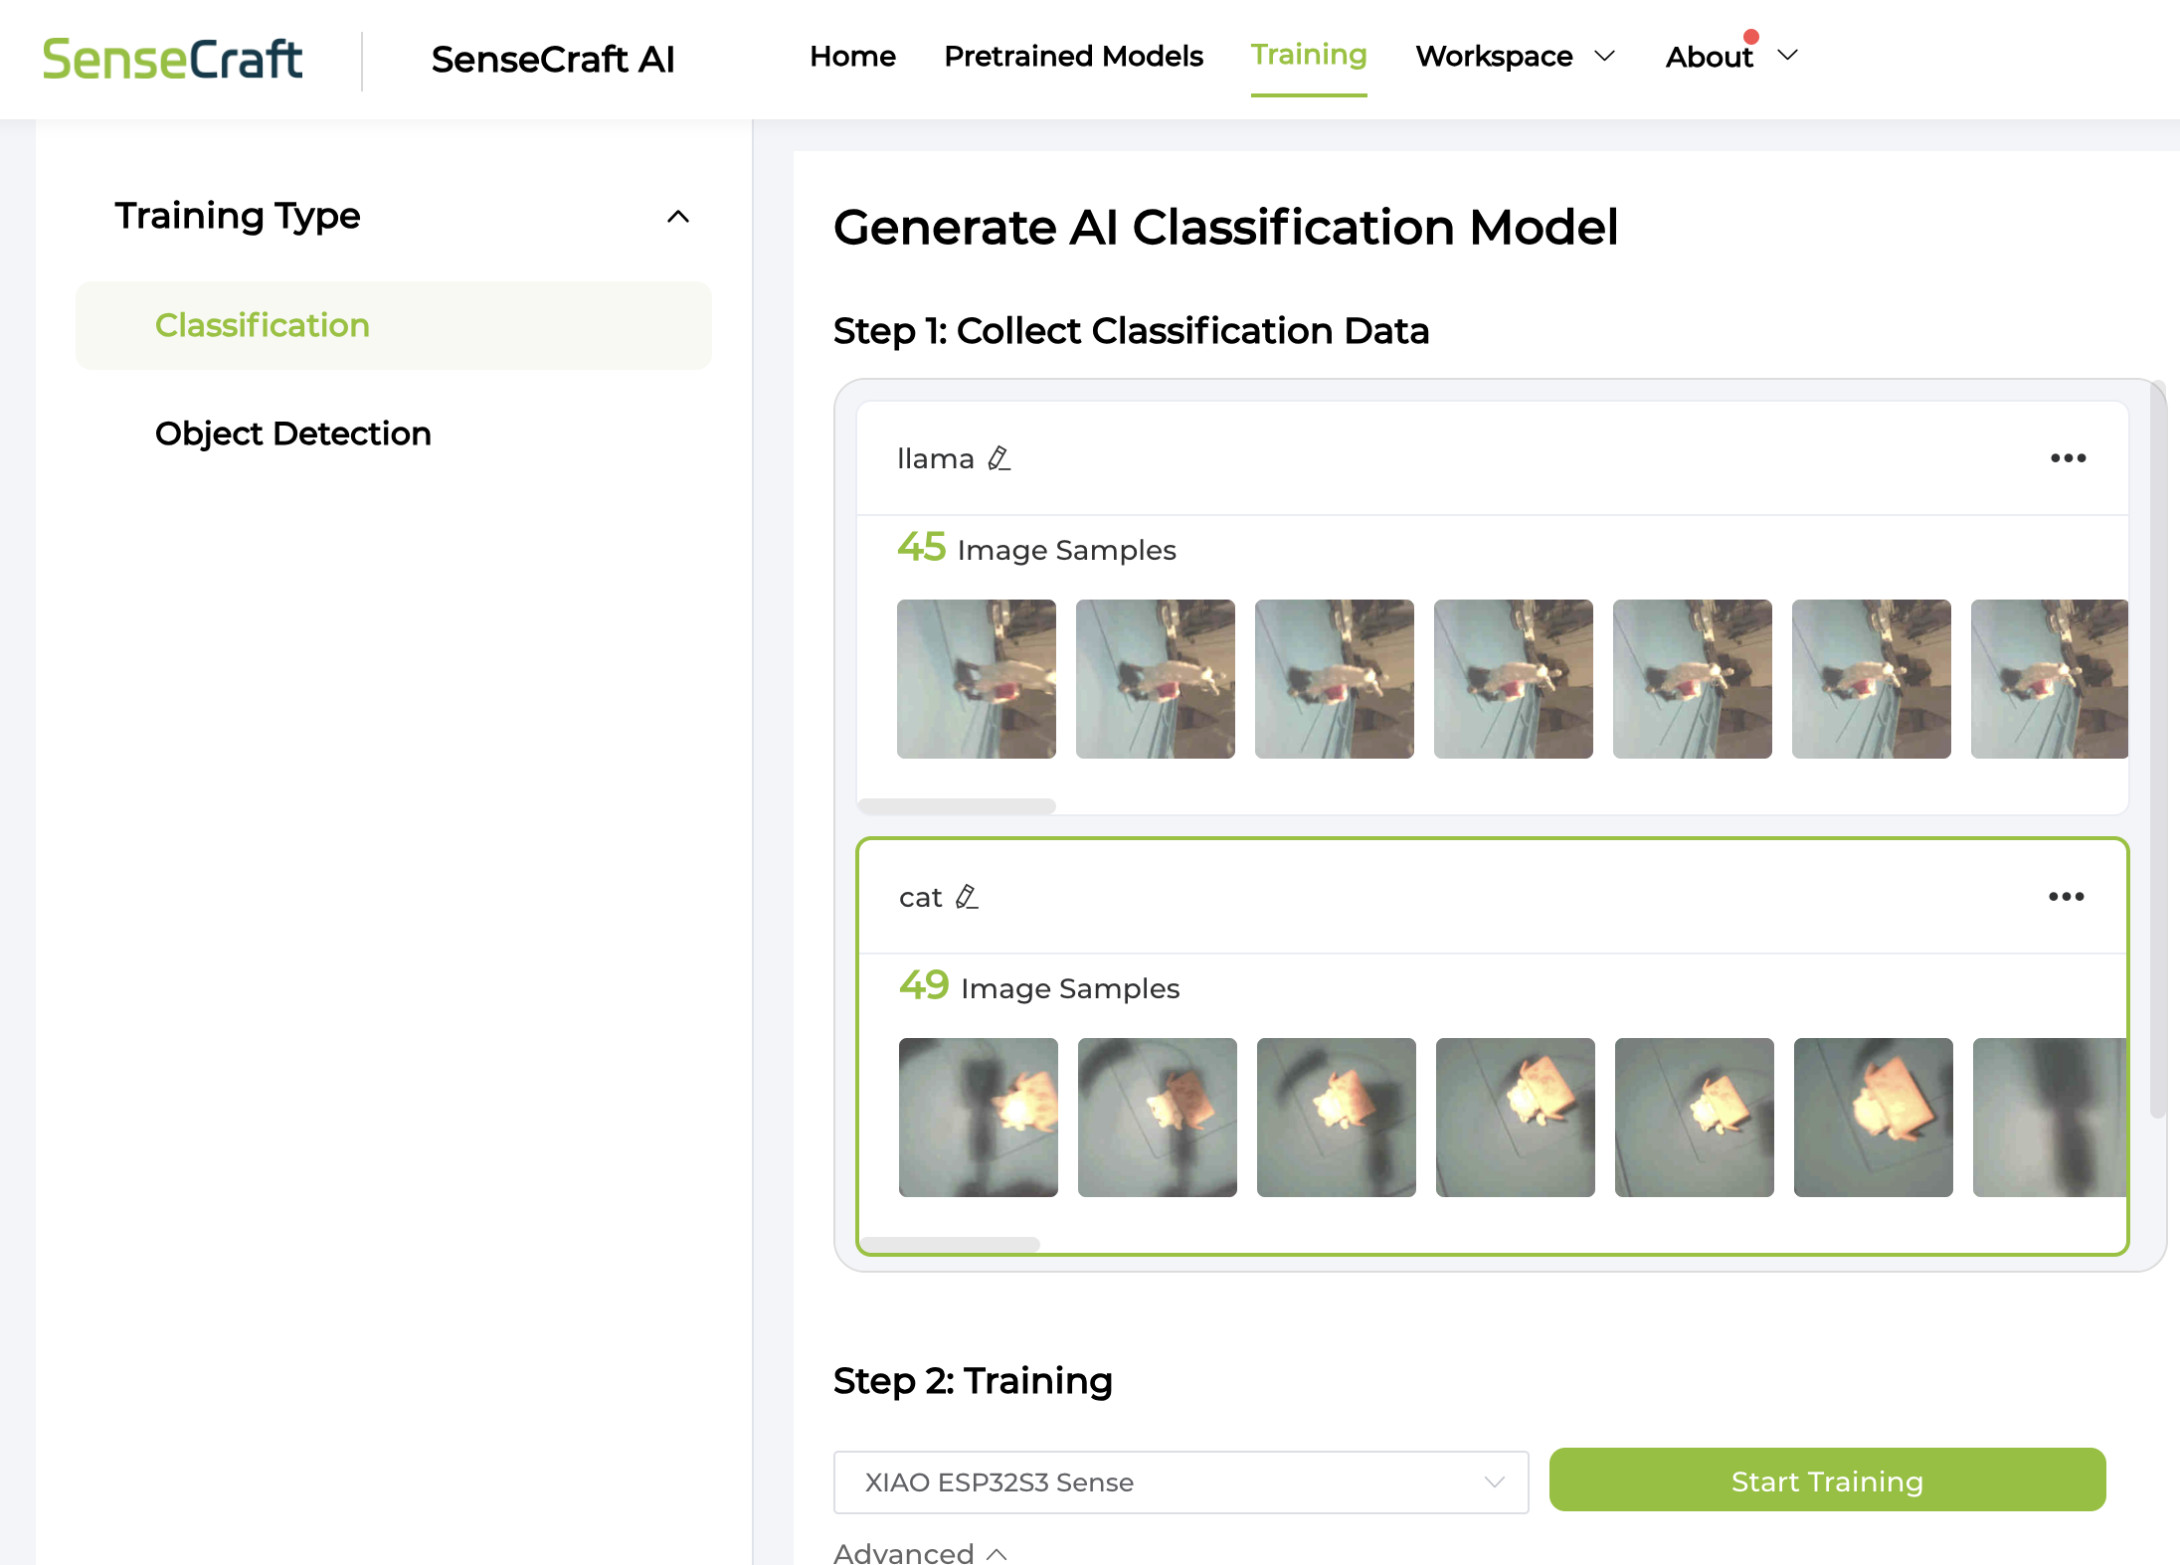Click the llama samples horizontal scrollbar

click(x=957, y=805)
